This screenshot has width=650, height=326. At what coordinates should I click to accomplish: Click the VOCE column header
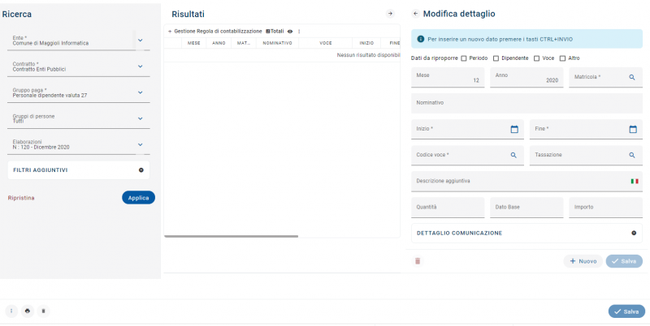(x=326, y=43)
